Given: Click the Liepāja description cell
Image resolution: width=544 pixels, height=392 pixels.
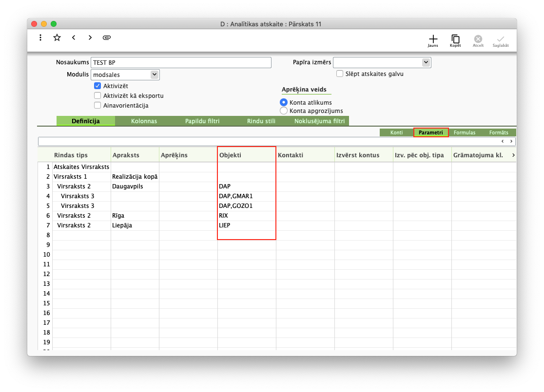Looking at the screenshot, I should [135, 225].
